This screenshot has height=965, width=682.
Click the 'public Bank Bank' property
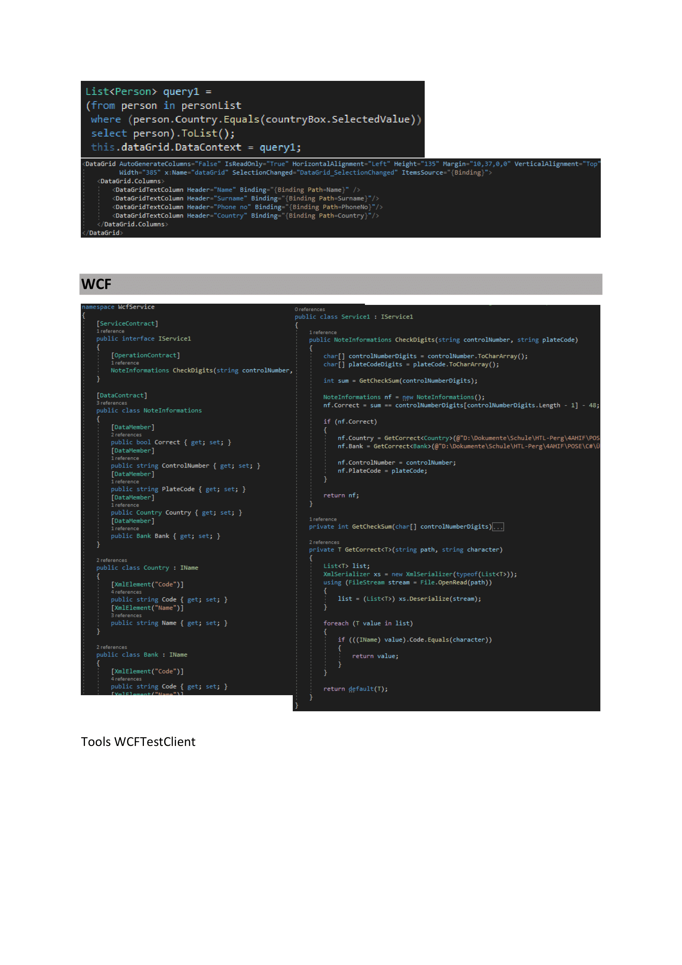[165, 536]
